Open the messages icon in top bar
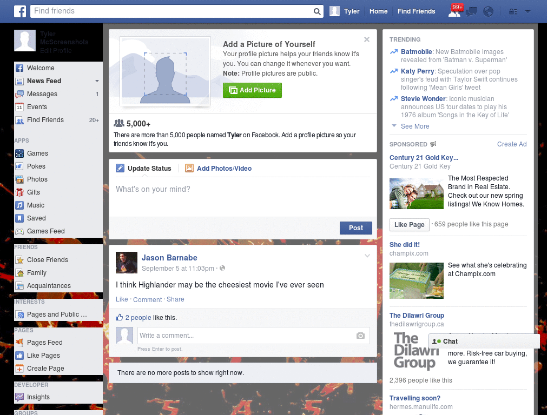 tap(471, 12)
